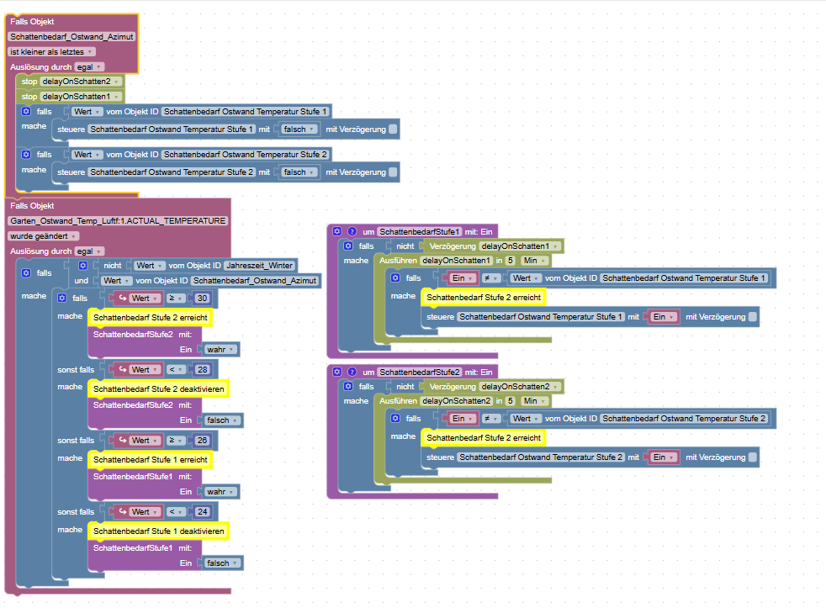Open gear of falls nicht Verzögerung delayOnSchatten1 block

(348, 246)
